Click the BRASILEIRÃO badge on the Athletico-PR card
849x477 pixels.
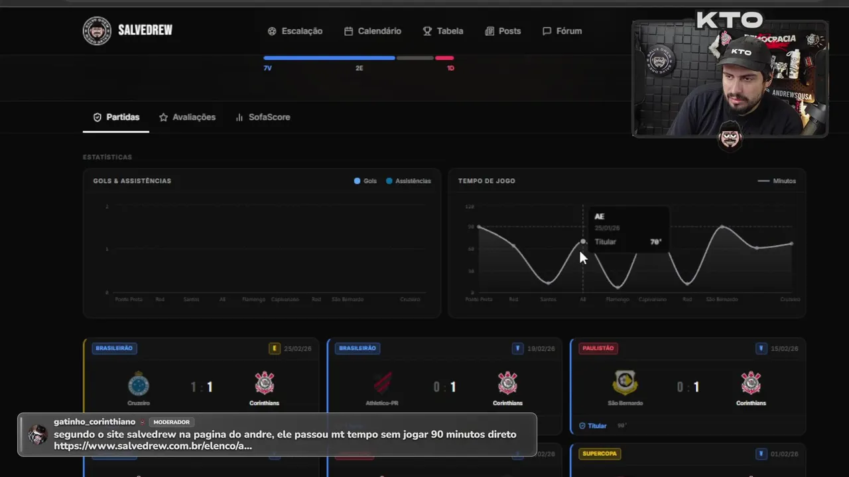pos(358,348)
